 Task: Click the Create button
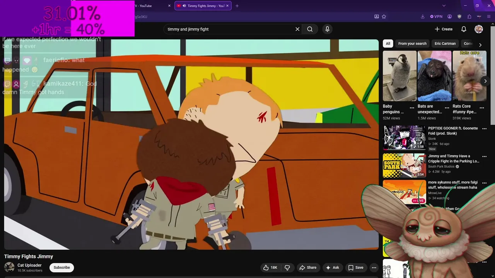click(x=444, y=29)
